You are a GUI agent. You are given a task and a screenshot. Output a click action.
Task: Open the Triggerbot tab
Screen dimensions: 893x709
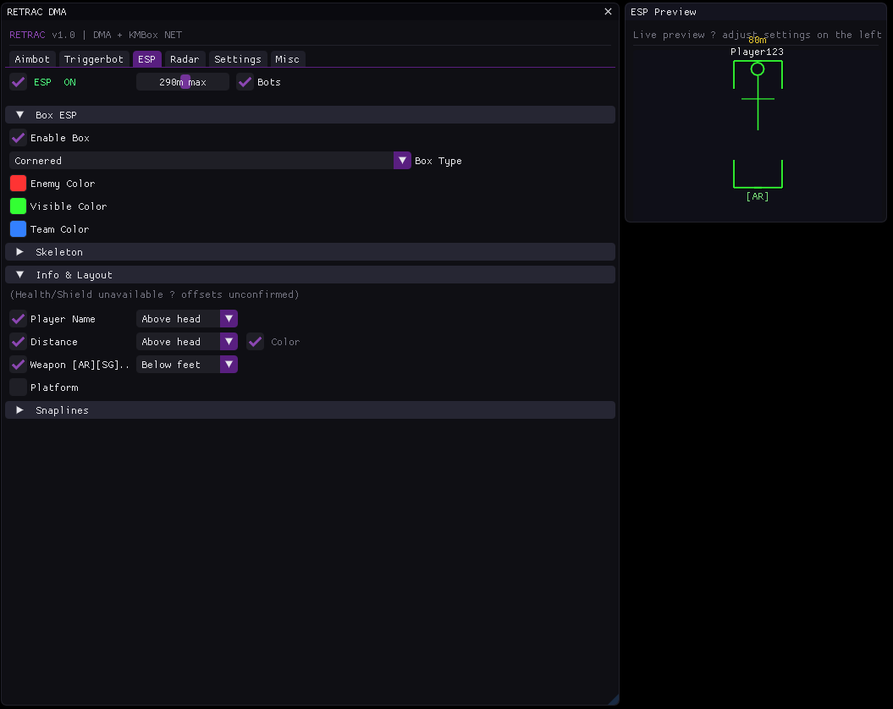click(x=93, y=59)
